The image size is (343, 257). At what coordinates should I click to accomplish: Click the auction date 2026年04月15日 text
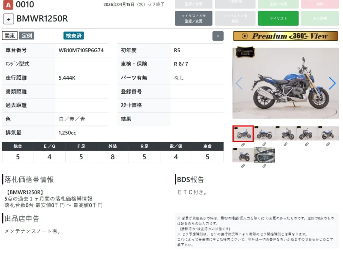pos(119,5)
